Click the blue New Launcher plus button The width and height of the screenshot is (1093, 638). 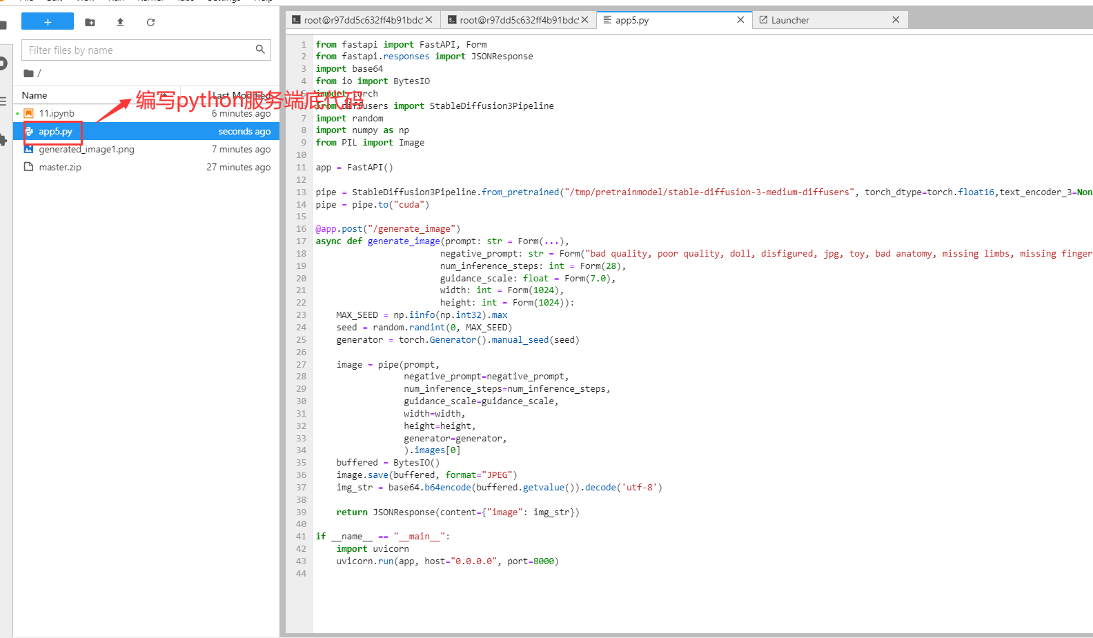[x=47, y=22]
